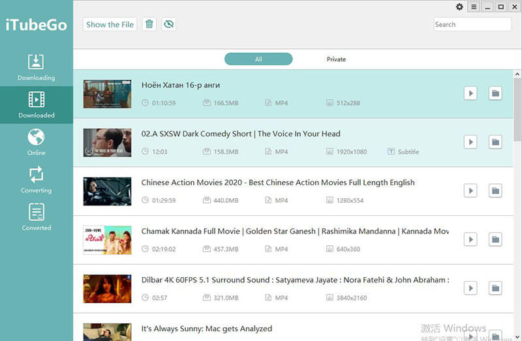Click the scrollbar down arrow
522x341 pixels.
coord(517,336)
